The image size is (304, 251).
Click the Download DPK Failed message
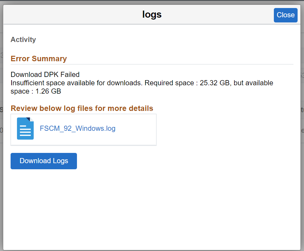[45, 75]
